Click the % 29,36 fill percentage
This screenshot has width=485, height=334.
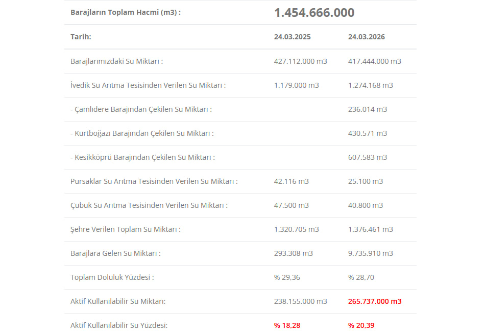point(286,277)
